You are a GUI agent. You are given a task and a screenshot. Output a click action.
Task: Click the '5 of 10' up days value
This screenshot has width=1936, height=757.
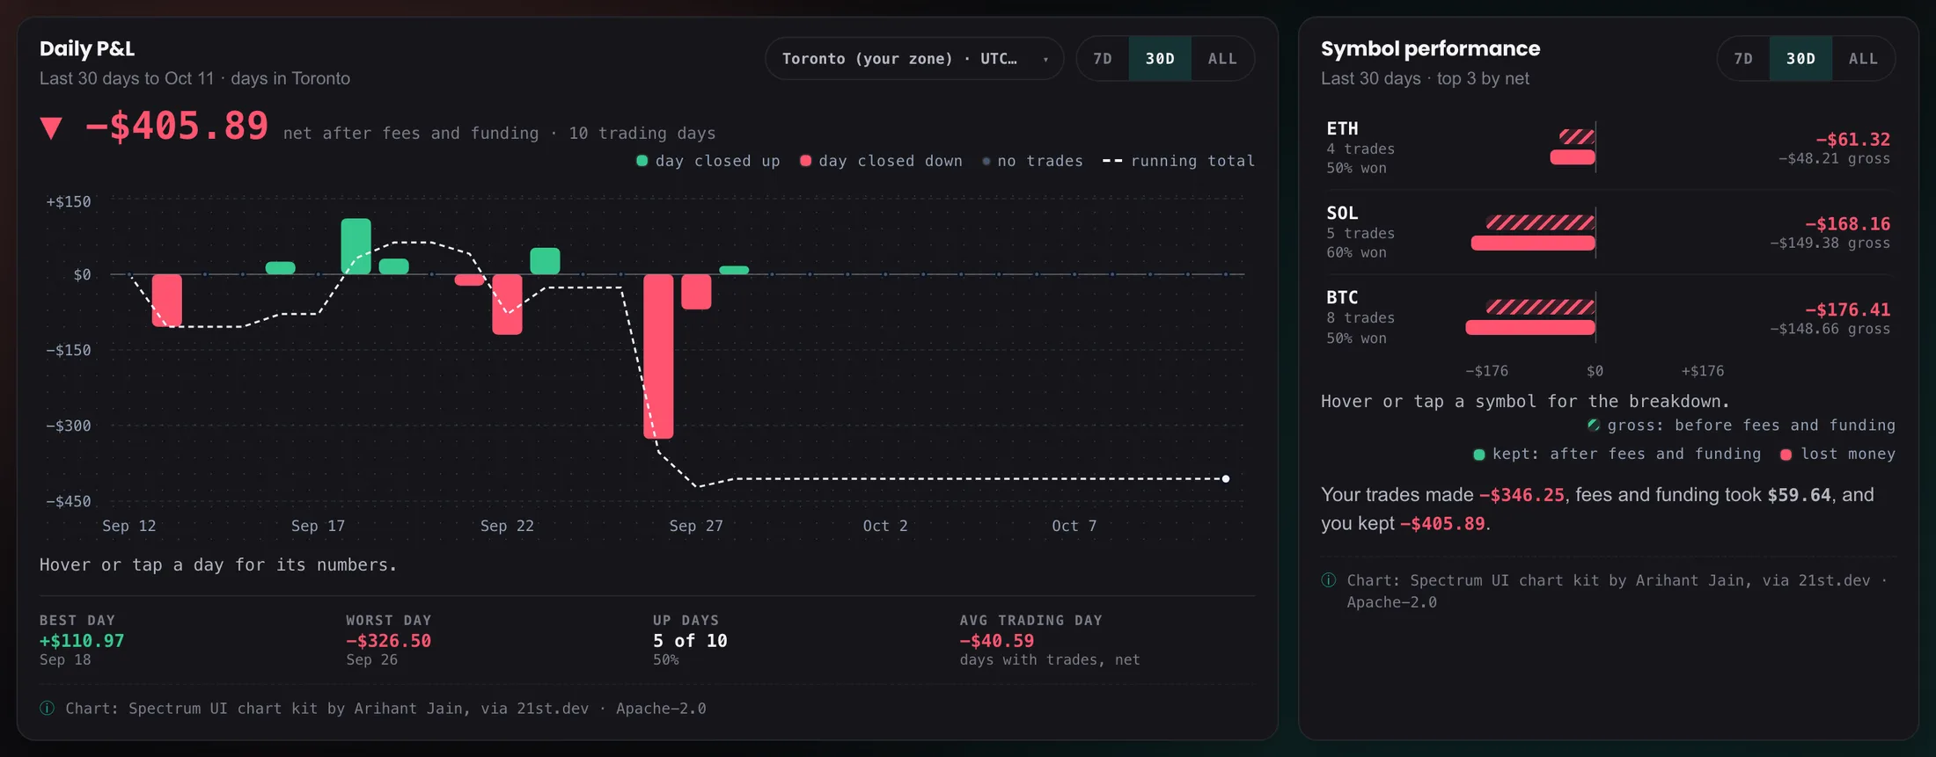pyautogui.click(x=691, y=641)
